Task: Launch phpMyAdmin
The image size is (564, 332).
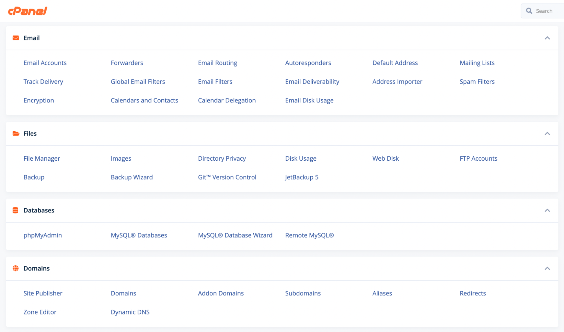Action: (43, 235)
